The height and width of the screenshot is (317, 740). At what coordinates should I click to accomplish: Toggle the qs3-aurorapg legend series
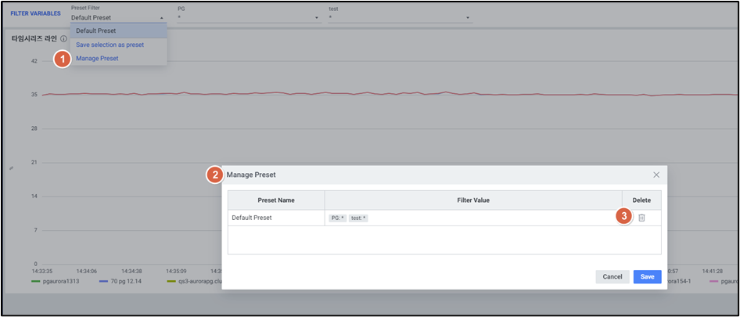(196, 280)
